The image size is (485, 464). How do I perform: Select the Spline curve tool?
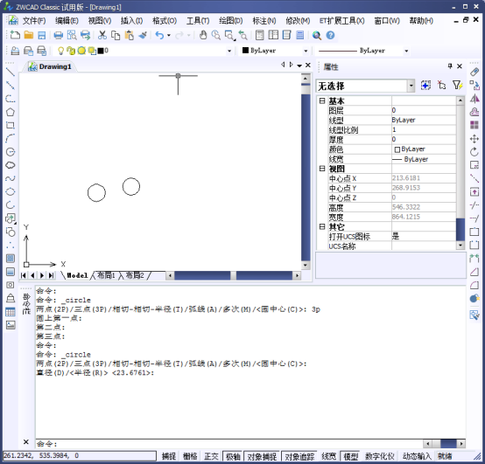pyautogui.click(x=11, y=178)
